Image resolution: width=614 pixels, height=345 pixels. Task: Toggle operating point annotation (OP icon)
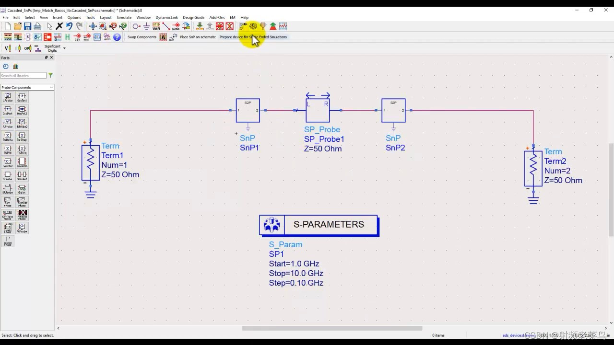pyautogui.click(x=28, y=48)
